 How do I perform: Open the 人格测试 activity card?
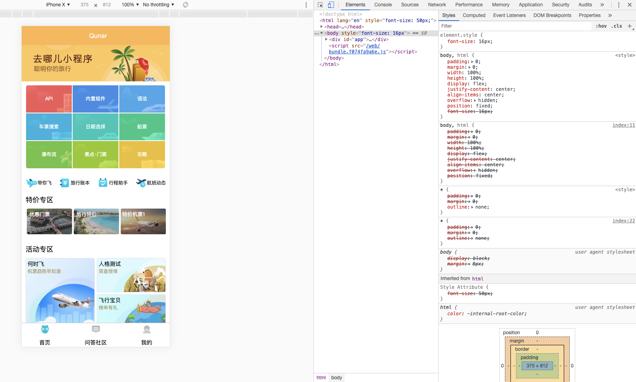coord(131,275)
